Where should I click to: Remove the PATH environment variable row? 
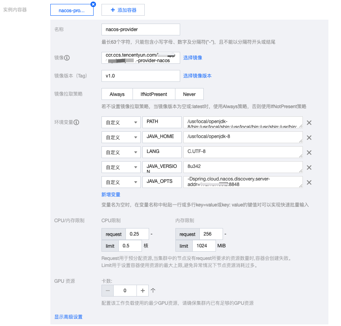(x=309, y=123)
